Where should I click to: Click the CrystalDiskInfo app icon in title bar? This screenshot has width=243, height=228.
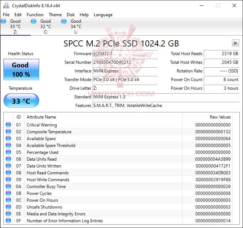[6, 5]
